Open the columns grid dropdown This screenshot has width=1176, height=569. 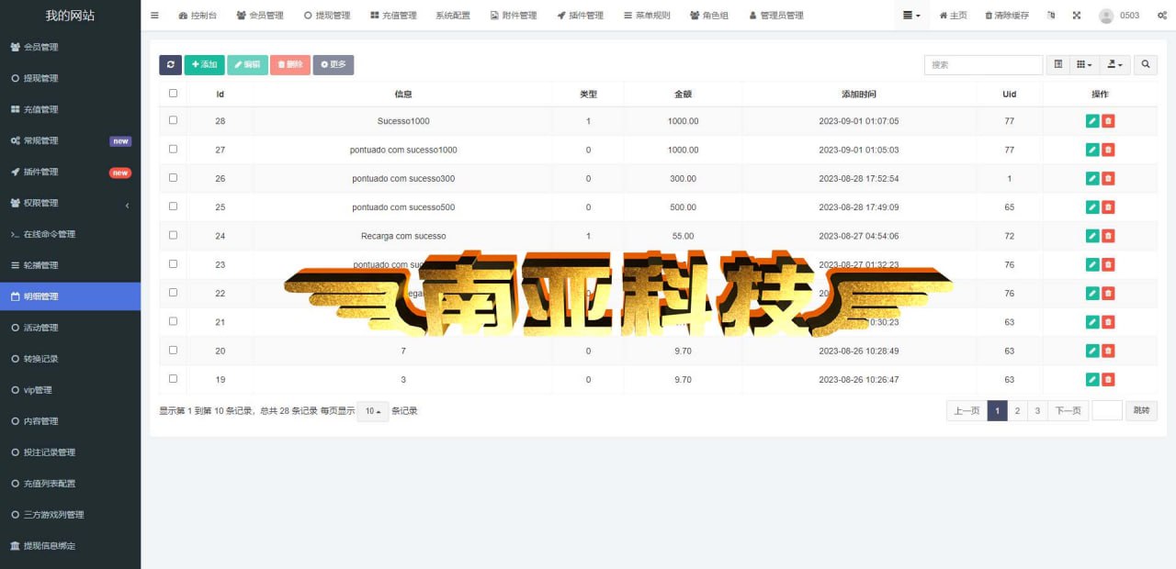click(1084, 64)
